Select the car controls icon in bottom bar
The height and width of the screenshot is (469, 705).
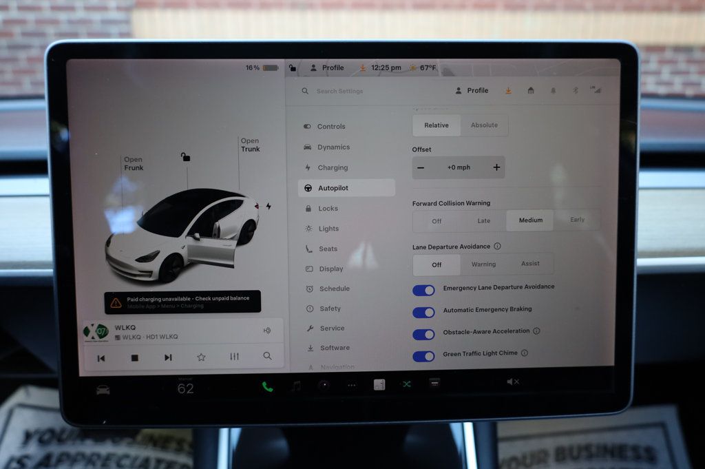click(102, 388)
